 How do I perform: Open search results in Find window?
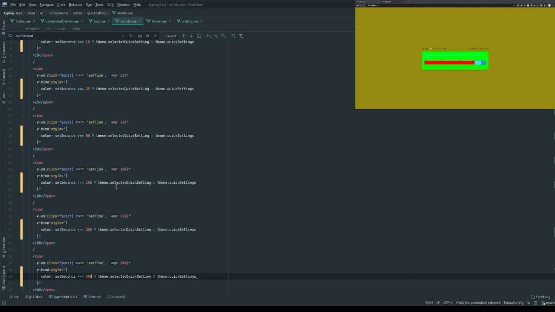point(199,36)
